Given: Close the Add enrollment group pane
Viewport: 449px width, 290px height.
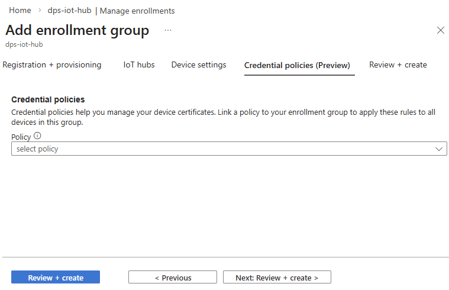Looking at the screenshot, I should coord(440,31).
